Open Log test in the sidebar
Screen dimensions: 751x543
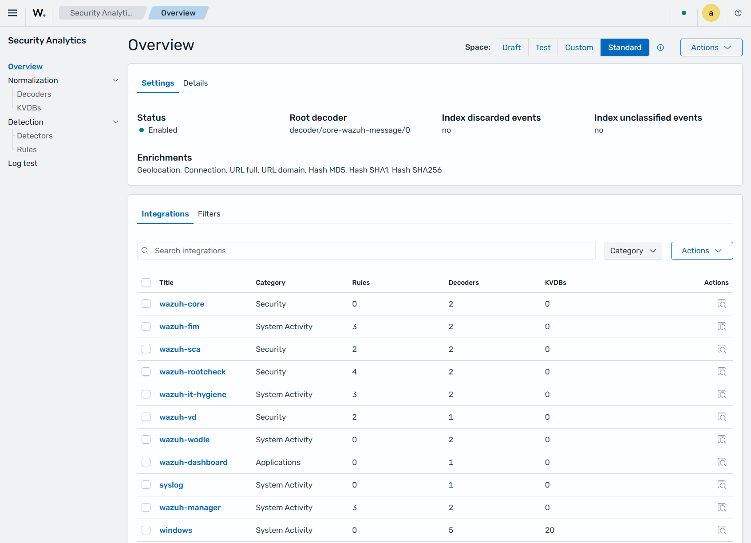[x=23, y=163]
